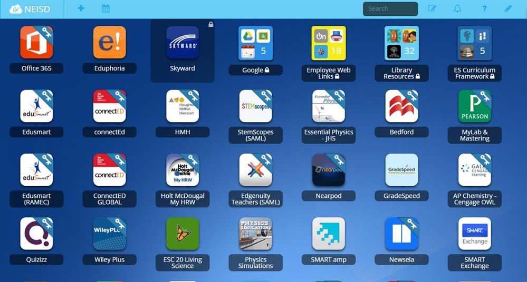Open Library Resources folder icon
The image size is (527, 282).
pos(401,44)
